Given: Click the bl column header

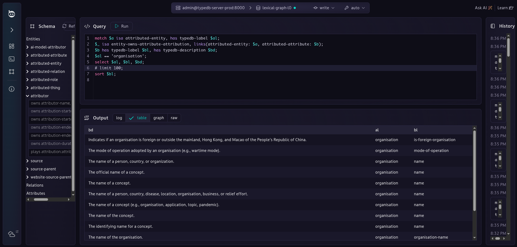Looking at the screenshot, I should [416, 130].
